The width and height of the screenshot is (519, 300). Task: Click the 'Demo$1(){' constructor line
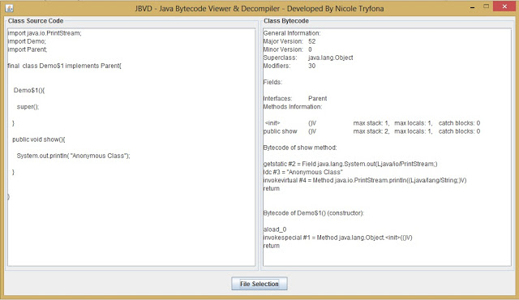click(29, 90)
